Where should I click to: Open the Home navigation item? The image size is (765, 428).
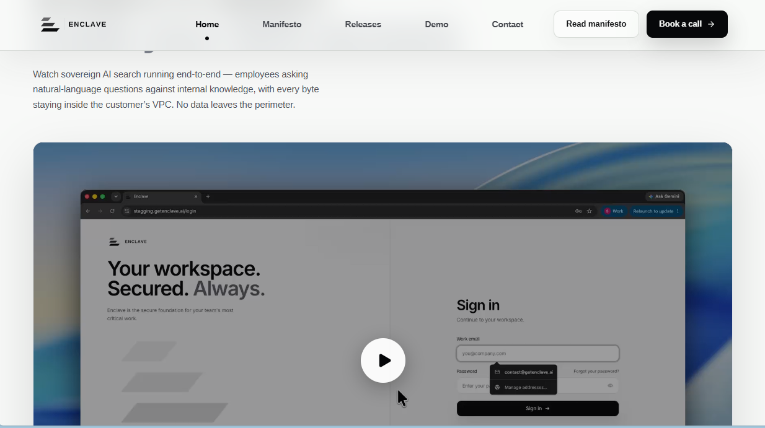(207, 24)
